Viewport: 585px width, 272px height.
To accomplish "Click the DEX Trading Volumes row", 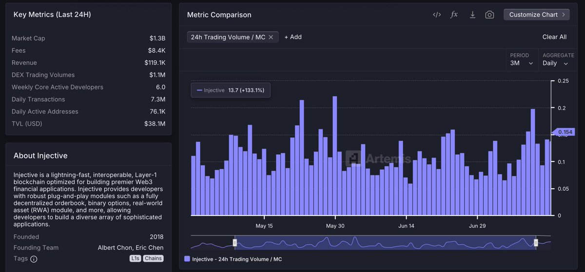I will (89, 75).
